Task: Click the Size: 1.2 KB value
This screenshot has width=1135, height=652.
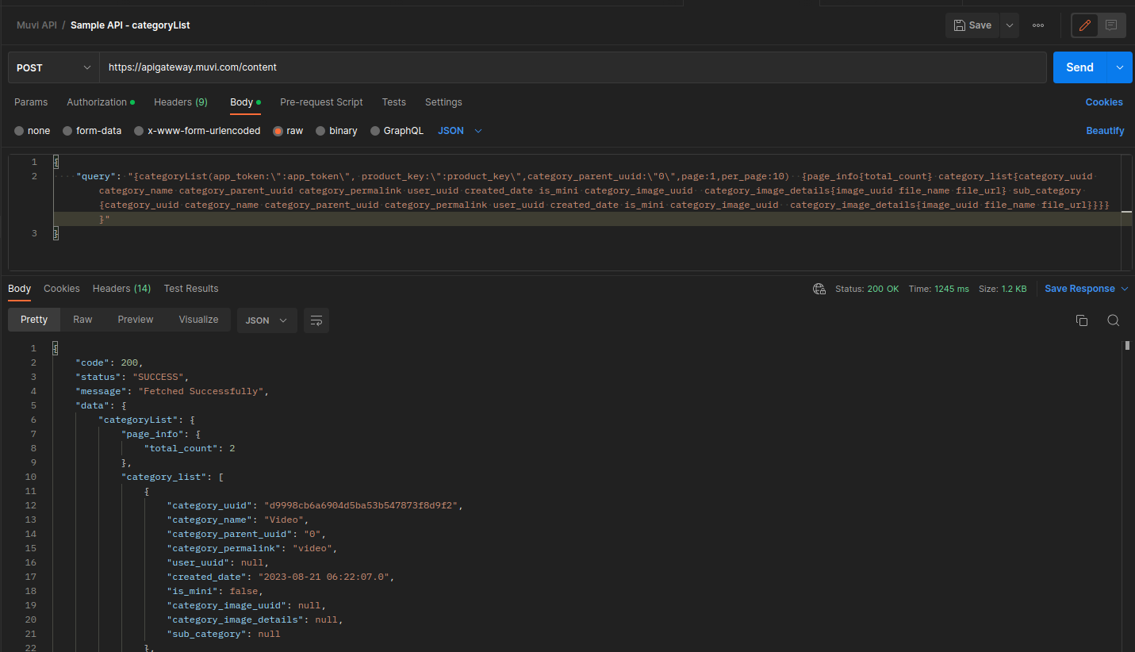Action: coord(1003,289)
